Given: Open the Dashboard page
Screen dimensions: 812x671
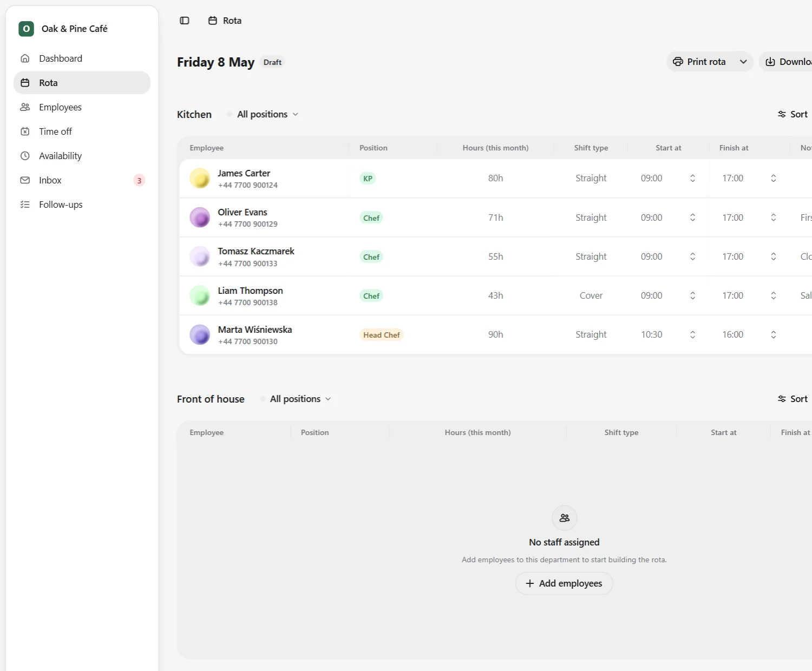Looking at the screenshot, I should click(x=82, y=58).
